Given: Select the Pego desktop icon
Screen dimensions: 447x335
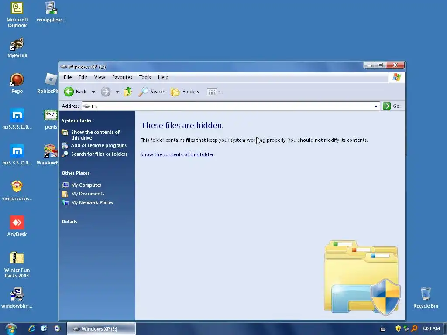Looking at the screenshot, I should 17,83.
